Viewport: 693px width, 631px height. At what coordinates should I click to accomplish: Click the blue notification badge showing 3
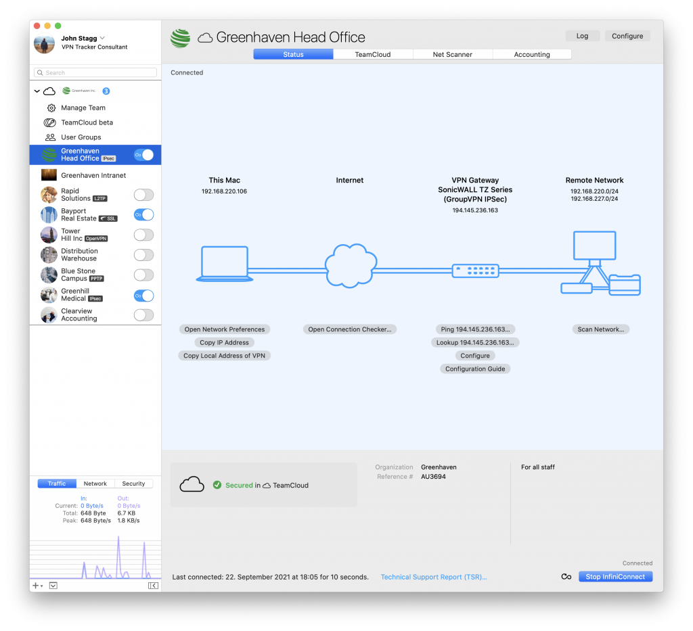tap(106, 91)
